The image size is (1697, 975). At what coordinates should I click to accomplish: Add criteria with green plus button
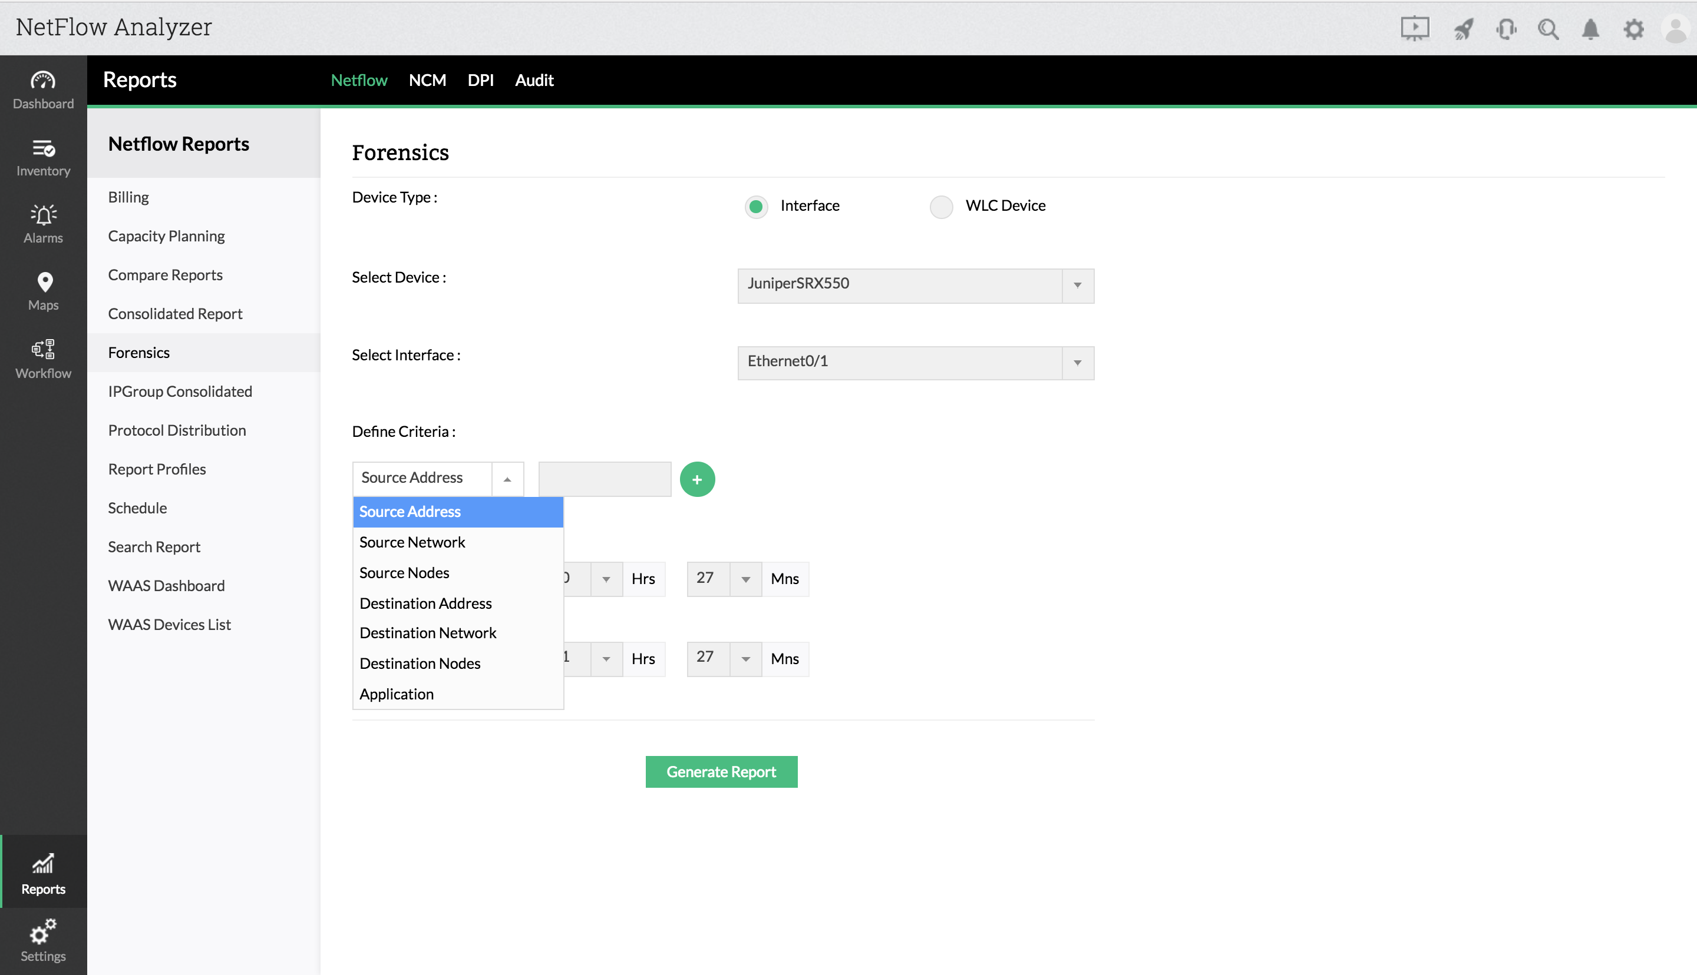click(696, 479)
